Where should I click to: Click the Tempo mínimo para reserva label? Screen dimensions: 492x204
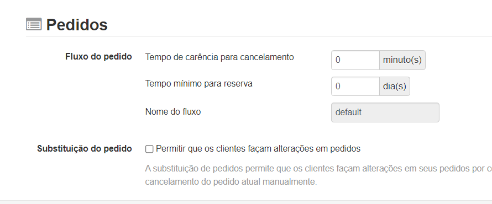pyautogui.click(x=198, y=84)
